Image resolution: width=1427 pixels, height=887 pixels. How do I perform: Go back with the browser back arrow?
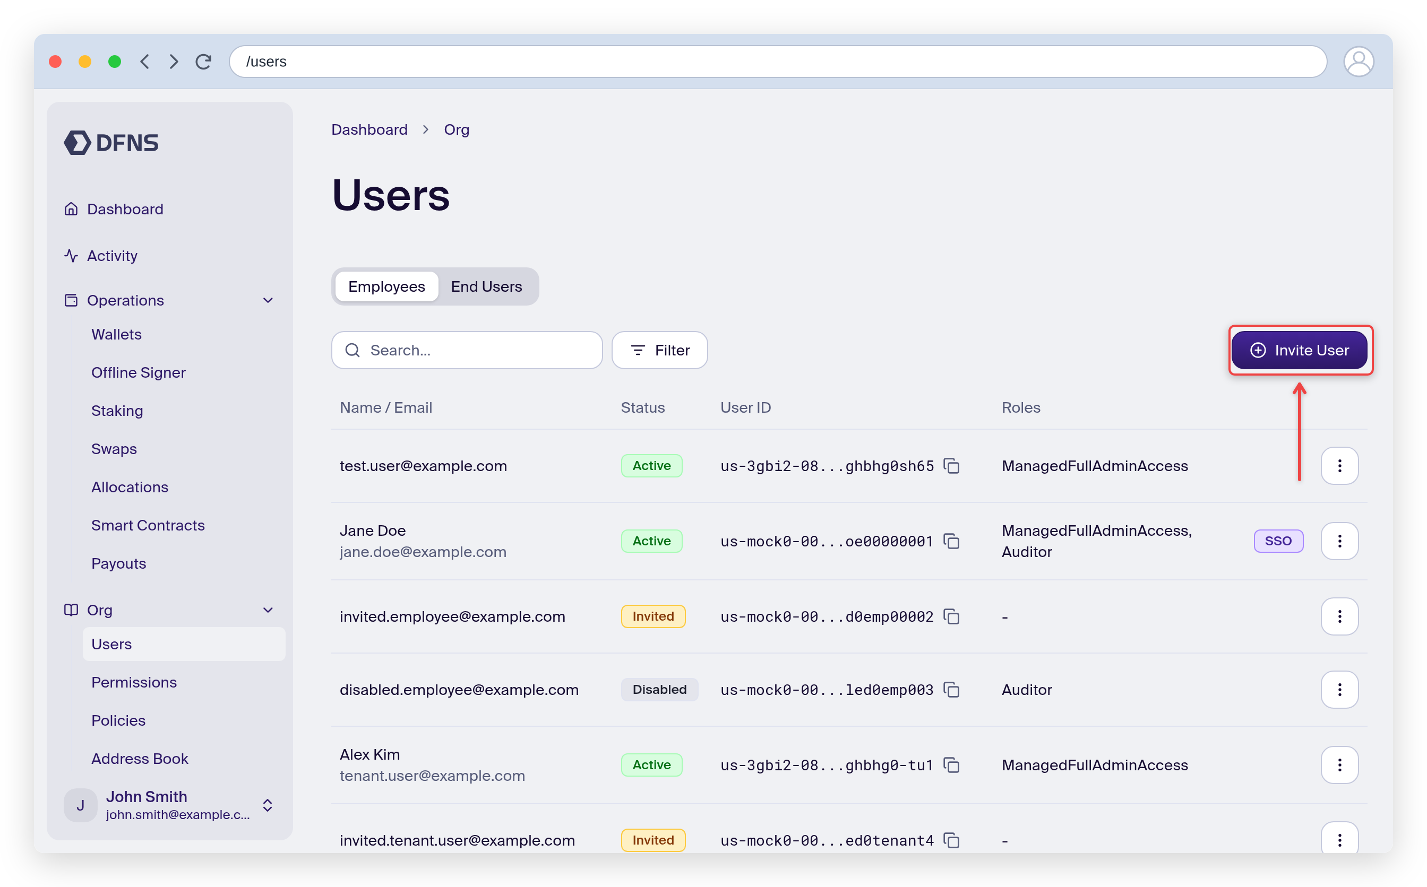[144, 62]
